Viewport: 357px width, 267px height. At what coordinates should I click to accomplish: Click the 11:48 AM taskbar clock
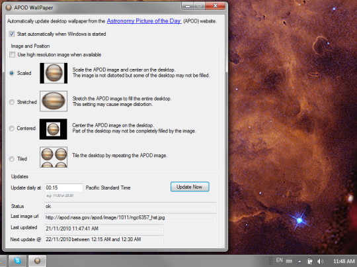344,261
